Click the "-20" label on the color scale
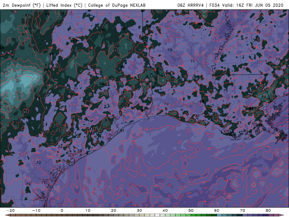Image resolution: width=289 pixels, height=217 pixels. (x=10, y=210)
